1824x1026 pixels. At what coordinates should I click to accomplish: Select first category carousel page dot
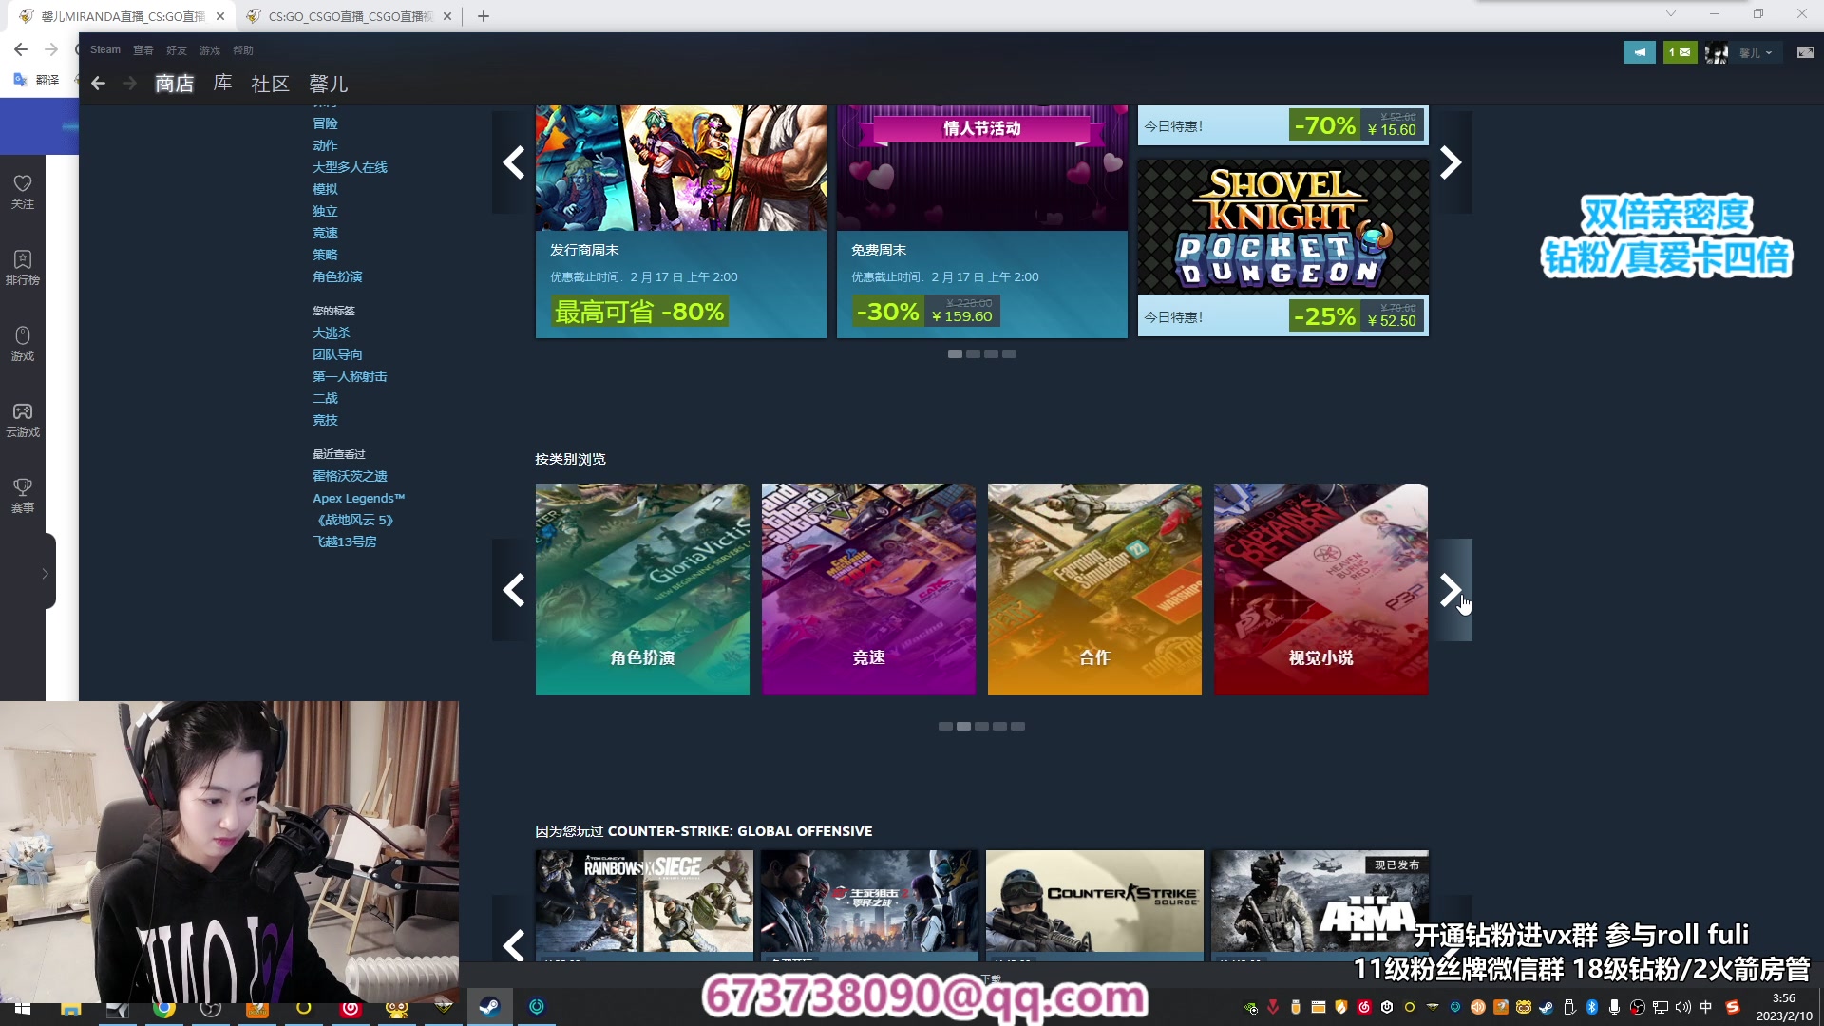pyautogui.click(x=945, y=727)
